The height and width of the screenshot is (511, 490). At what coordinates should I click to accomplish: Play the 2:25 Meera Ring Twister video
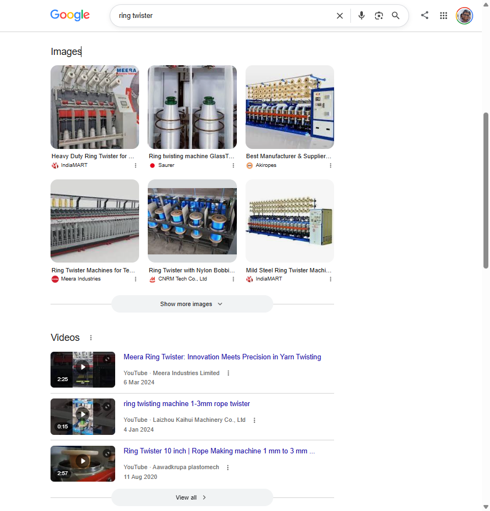(x=83, y=370)
